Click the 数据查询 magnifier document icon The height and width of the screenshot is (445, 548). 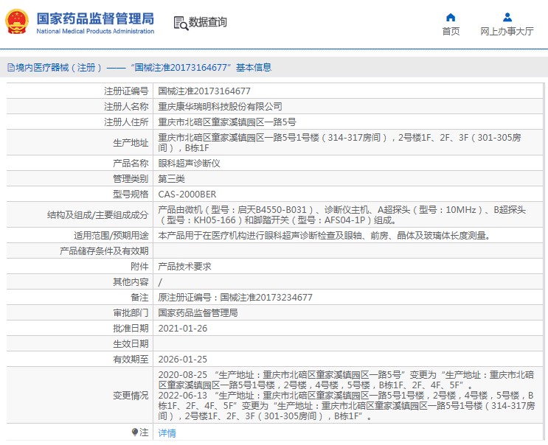click(x=181, y=23)
